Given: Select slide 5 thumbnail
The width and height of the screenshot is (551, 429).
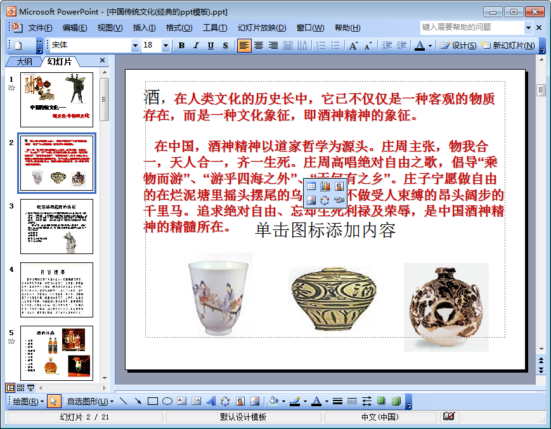Looking at the screenshot, I should 56,353.
